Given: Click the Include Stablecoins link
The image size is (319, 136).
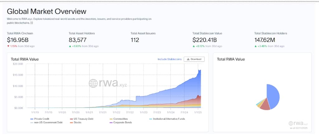Looking at the screenshot, I should [169, 59].
